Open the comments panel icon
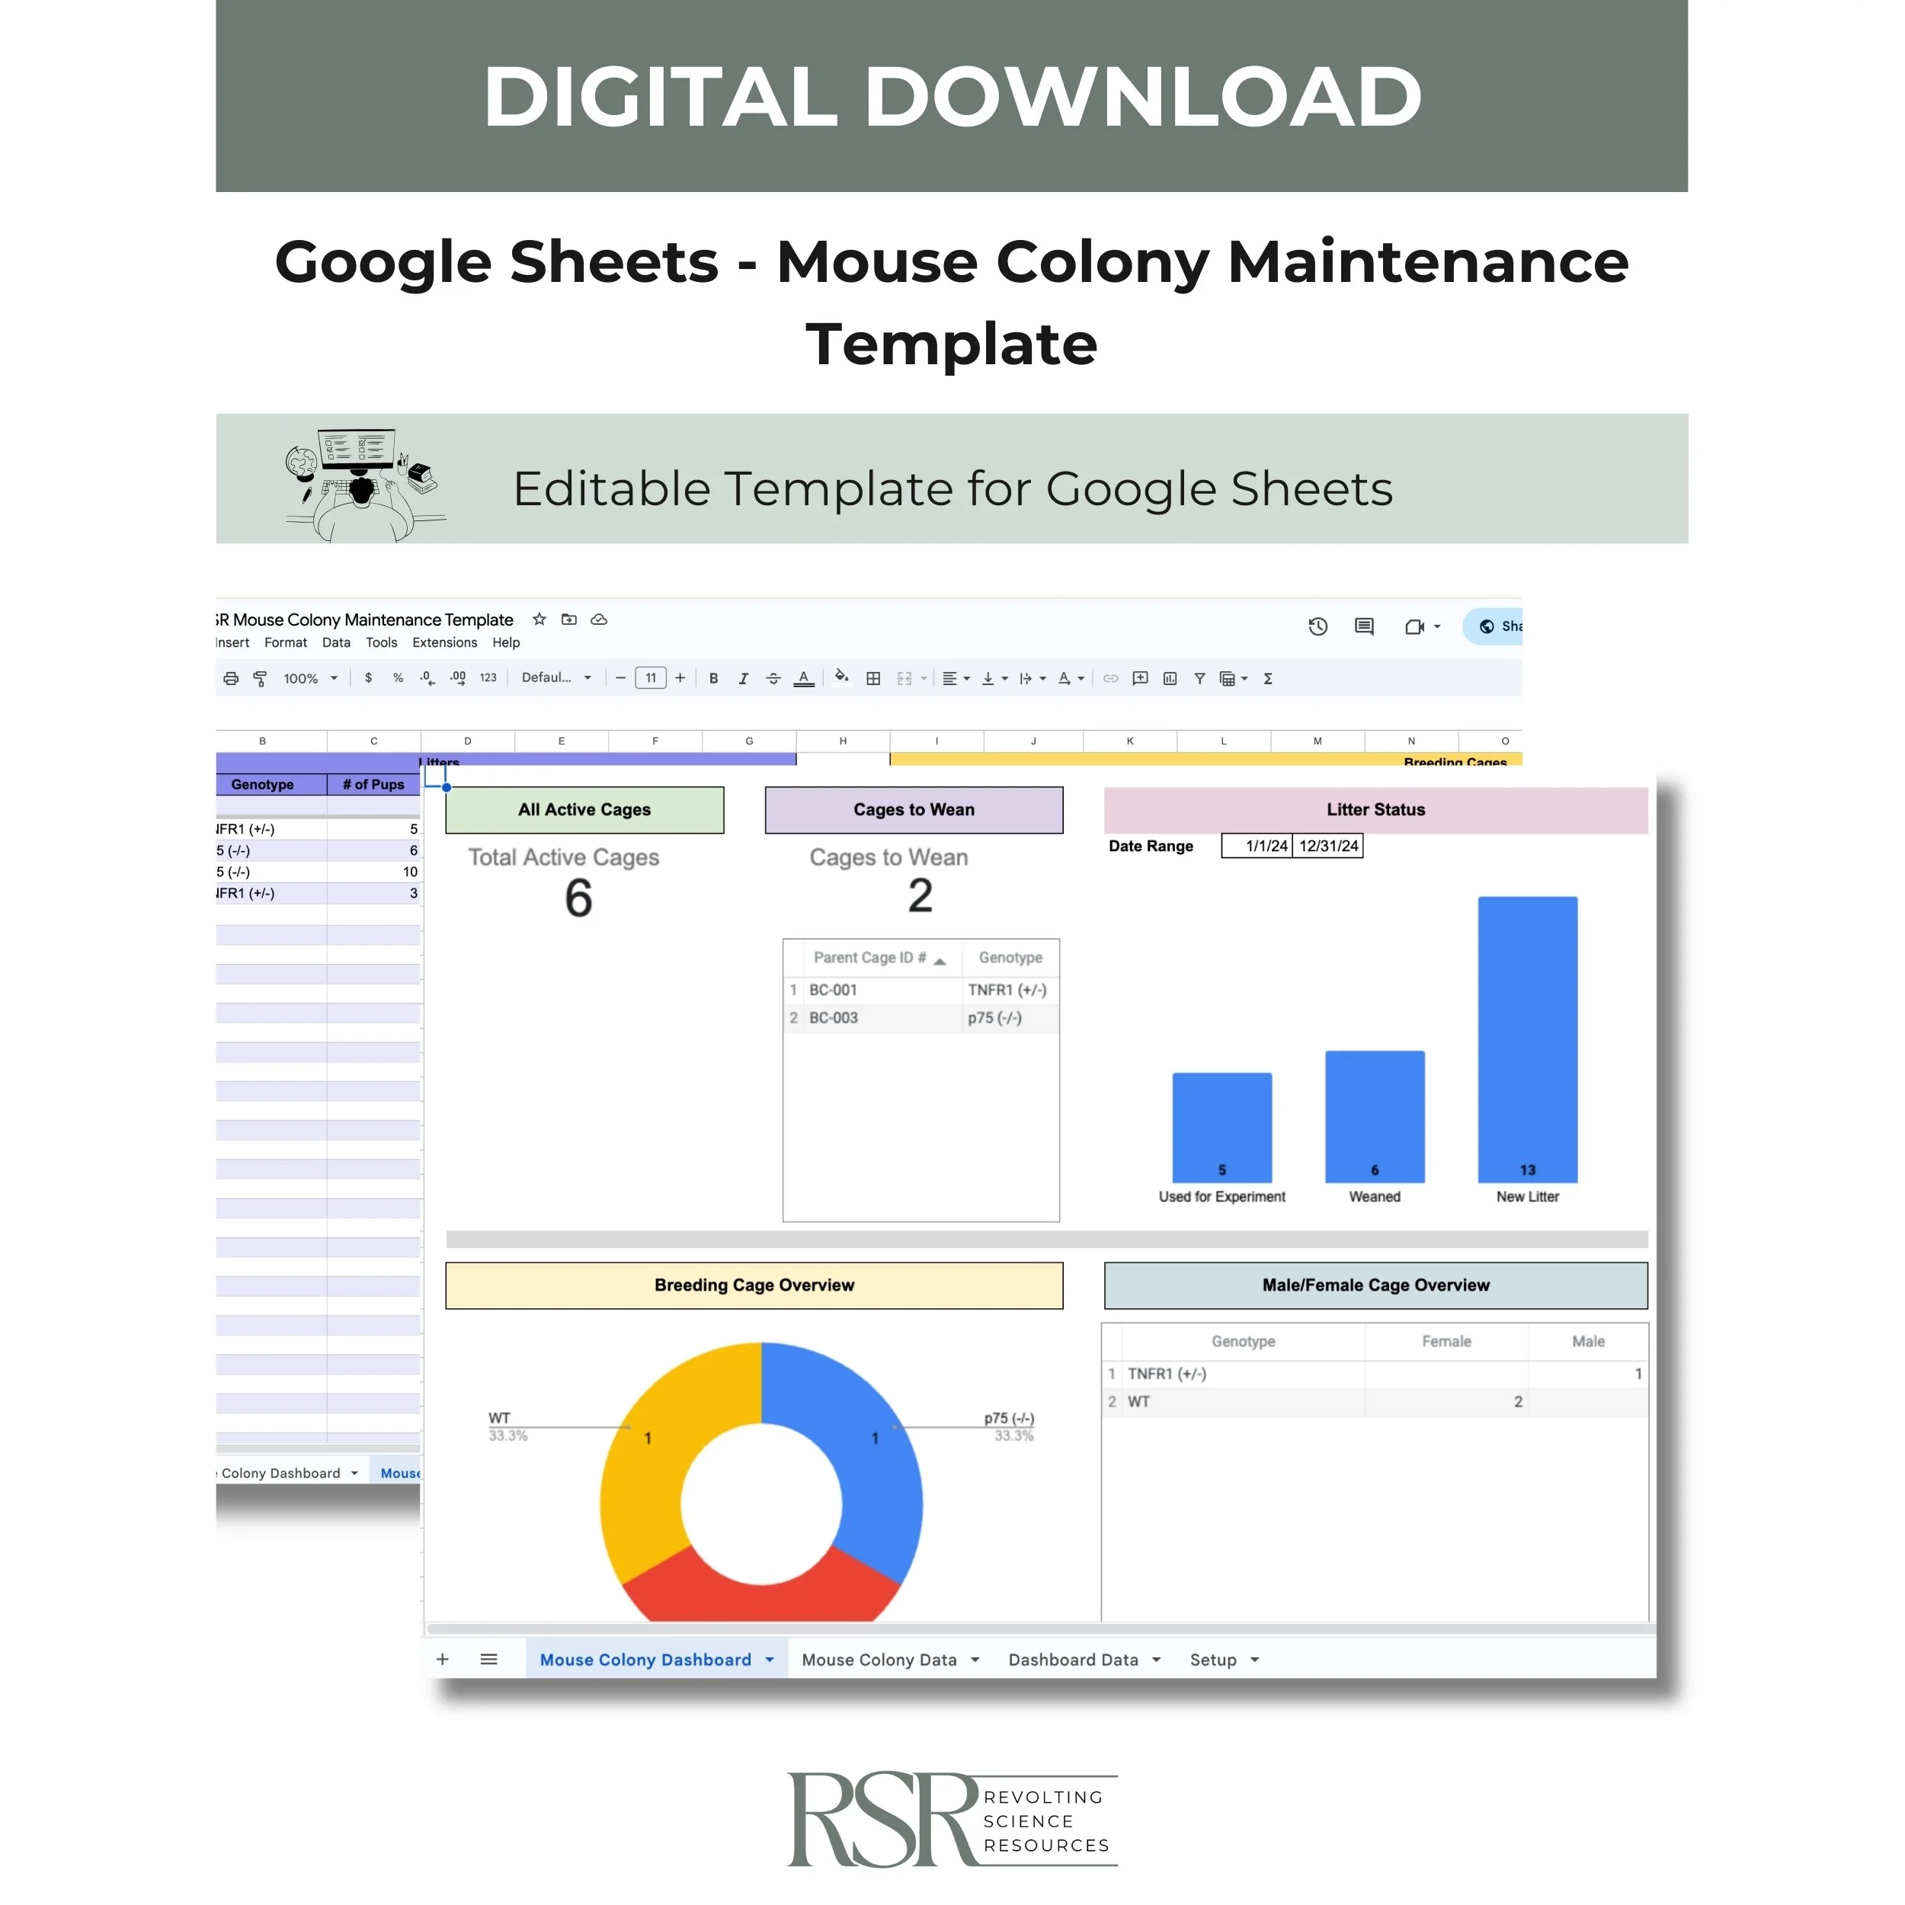This screenshot has width=1905, height=1905. (1364, 626)
